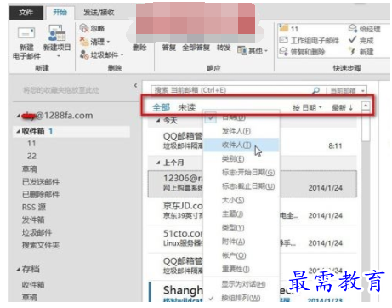Open Inbox (收件箱) under Archive
This screenshot has width=392, height=308.
33,284
